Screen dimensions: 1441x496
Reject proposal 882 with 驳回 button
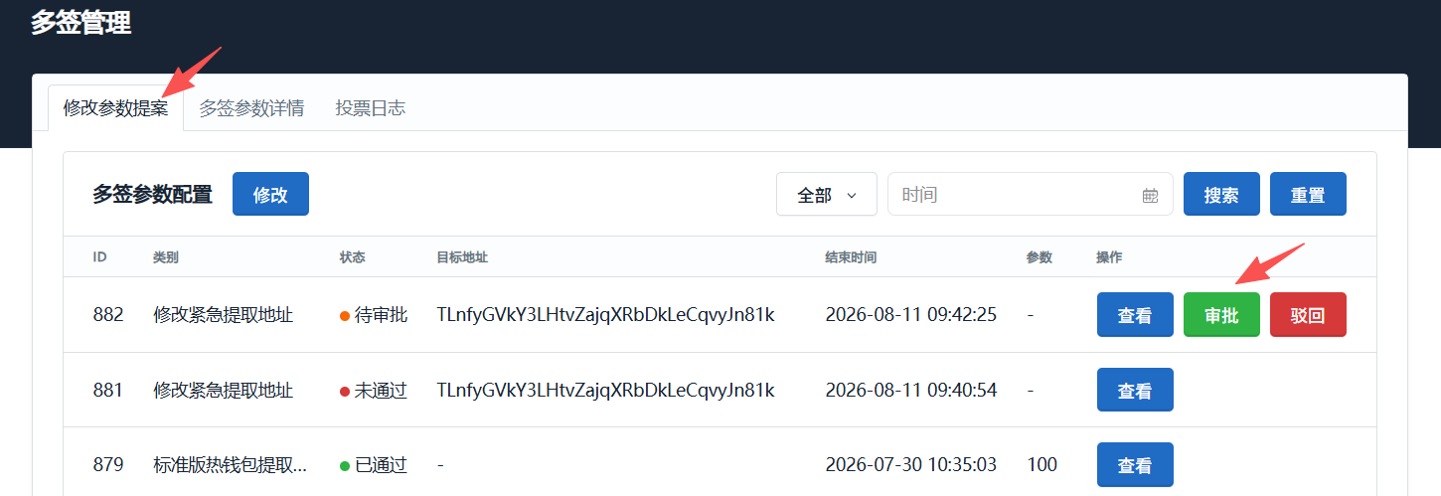tap(1308, 315)
